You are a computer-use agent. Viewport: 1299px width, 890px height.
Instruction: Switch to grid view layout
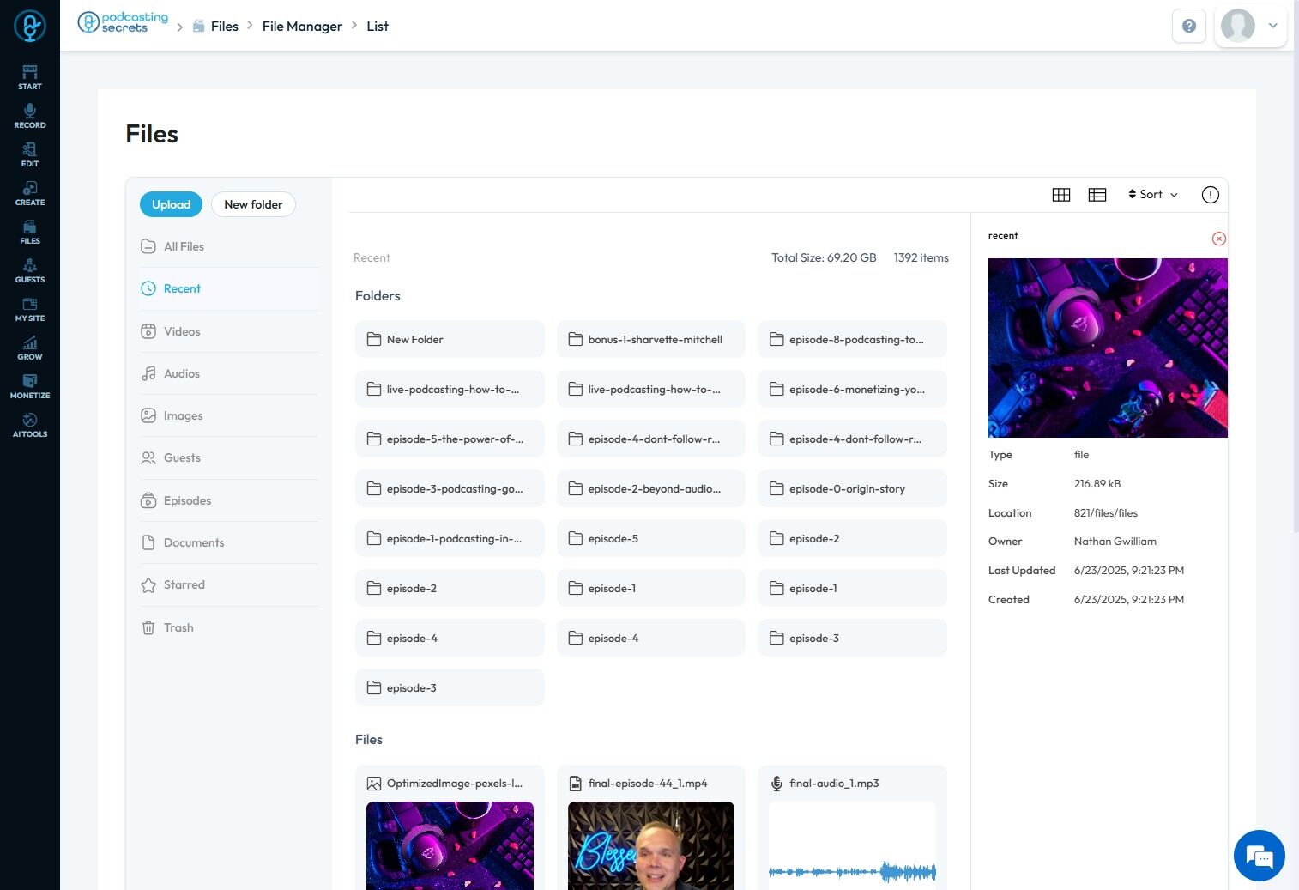pyautogui.click(x=1061, y=195)
